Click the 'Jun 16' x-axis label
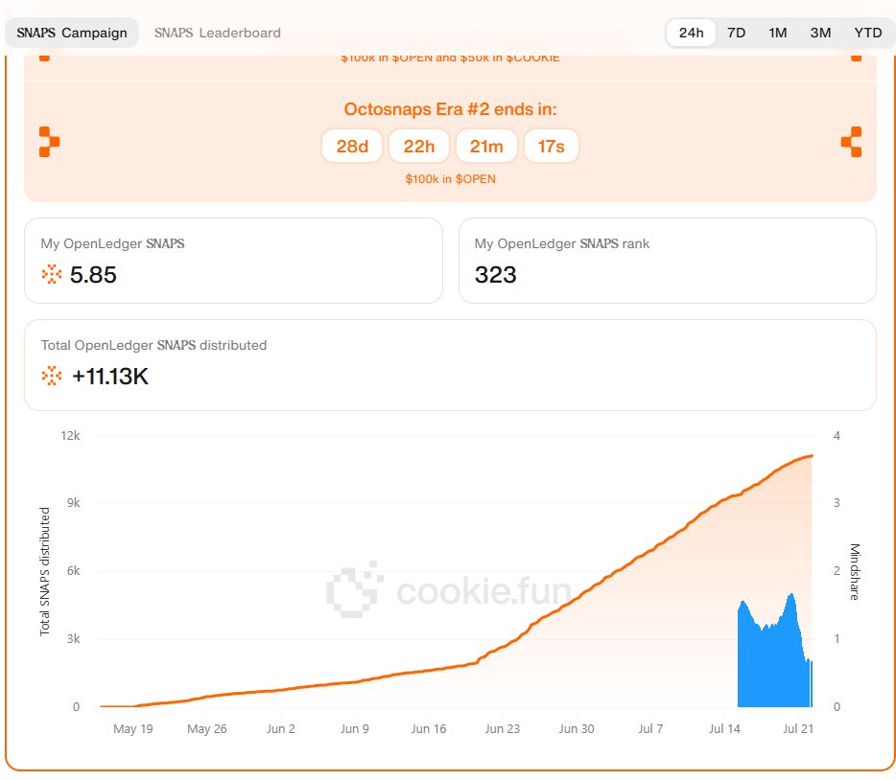Image resolution: width=896 pixels, height=780 pixels. [429, 728]
